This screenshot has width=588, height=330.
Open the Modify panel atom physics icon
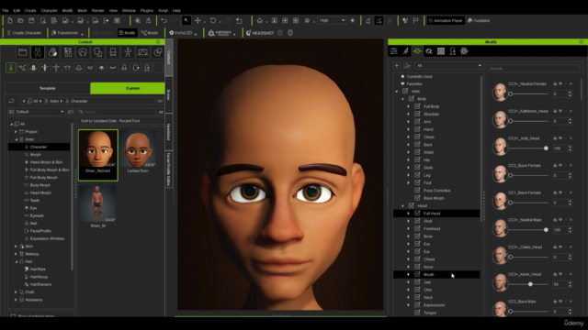464,51
